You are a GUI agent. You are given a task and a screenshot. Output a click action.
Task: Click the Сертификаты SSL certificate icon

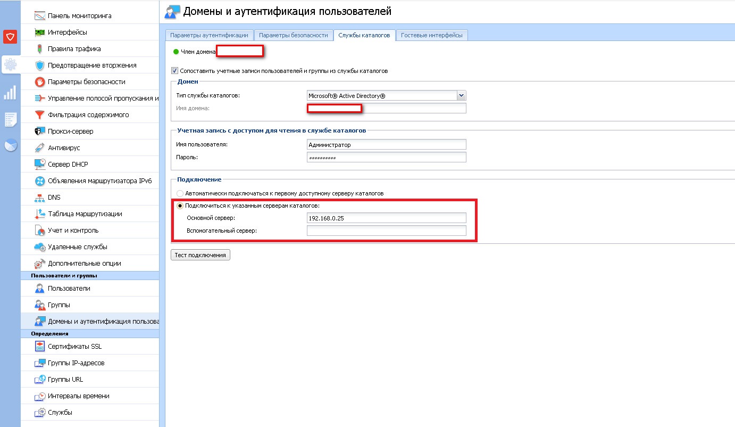40,347
